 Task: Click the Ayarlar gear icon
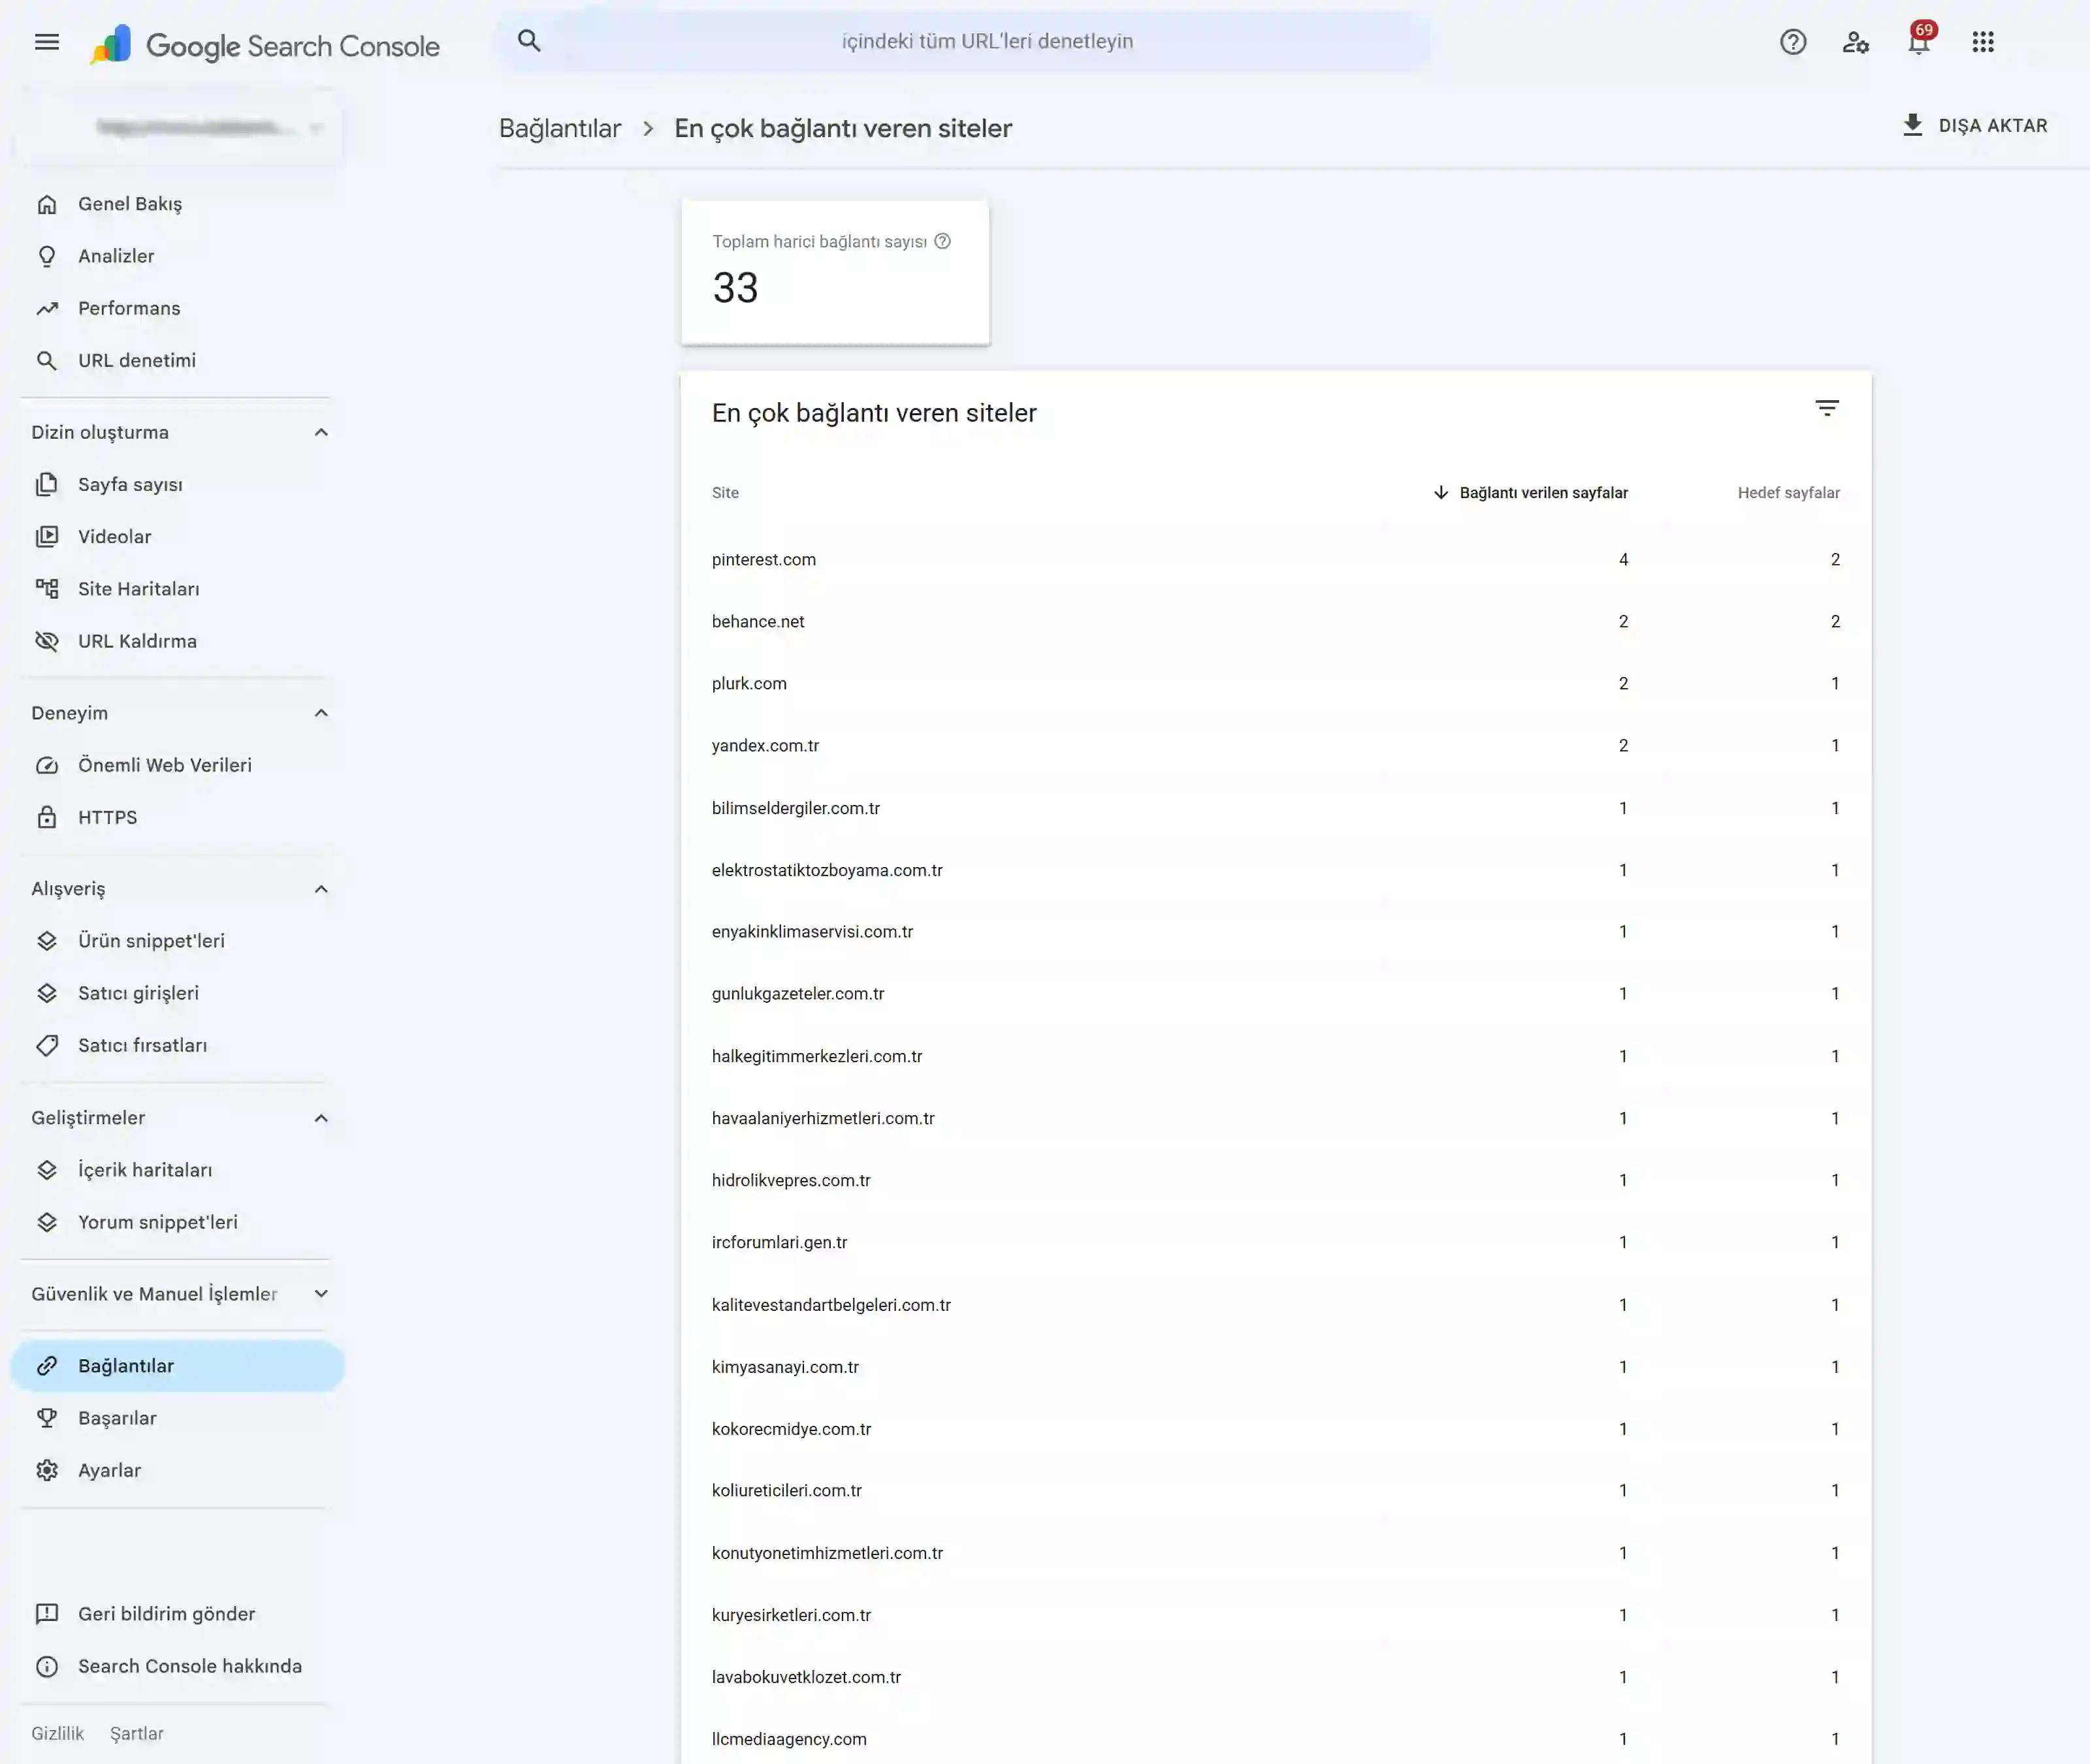[x=47, y=1470]
